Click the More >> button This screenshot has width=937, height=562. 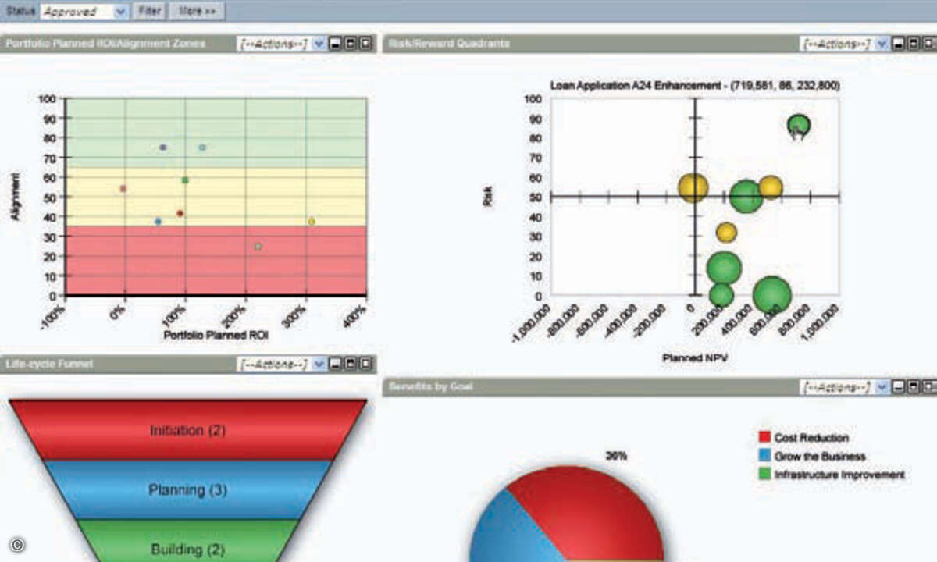(195, 12)
